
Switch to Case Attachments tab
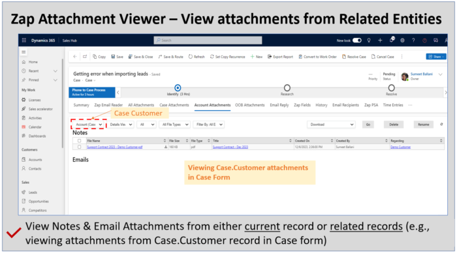click(x=174, y=105)
